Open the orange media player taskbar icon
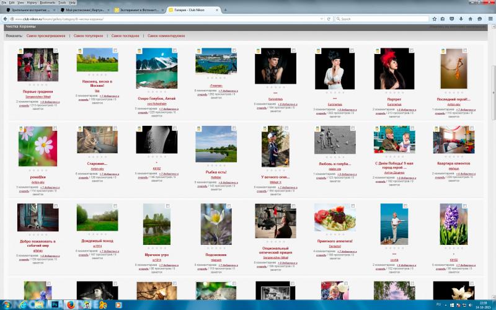Screen dimensions: 496x310 pos(118,305)
